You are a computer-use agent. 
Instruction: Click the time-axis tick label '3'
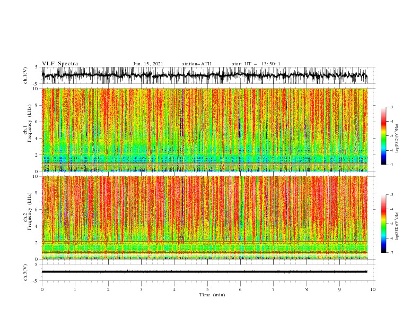141,289
